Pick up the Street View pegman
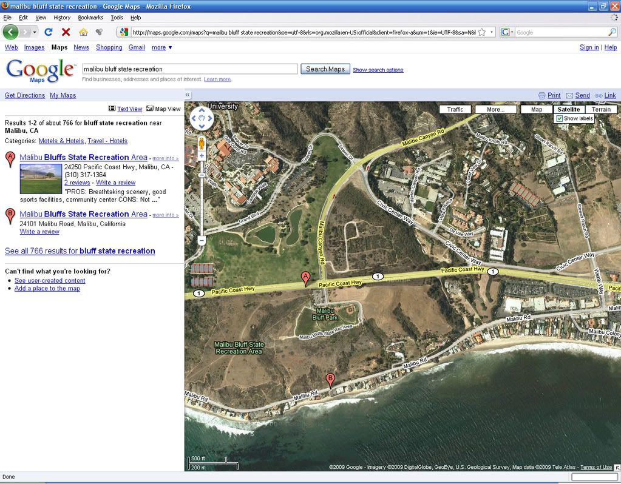621x484 pixels. click(202, 143)
